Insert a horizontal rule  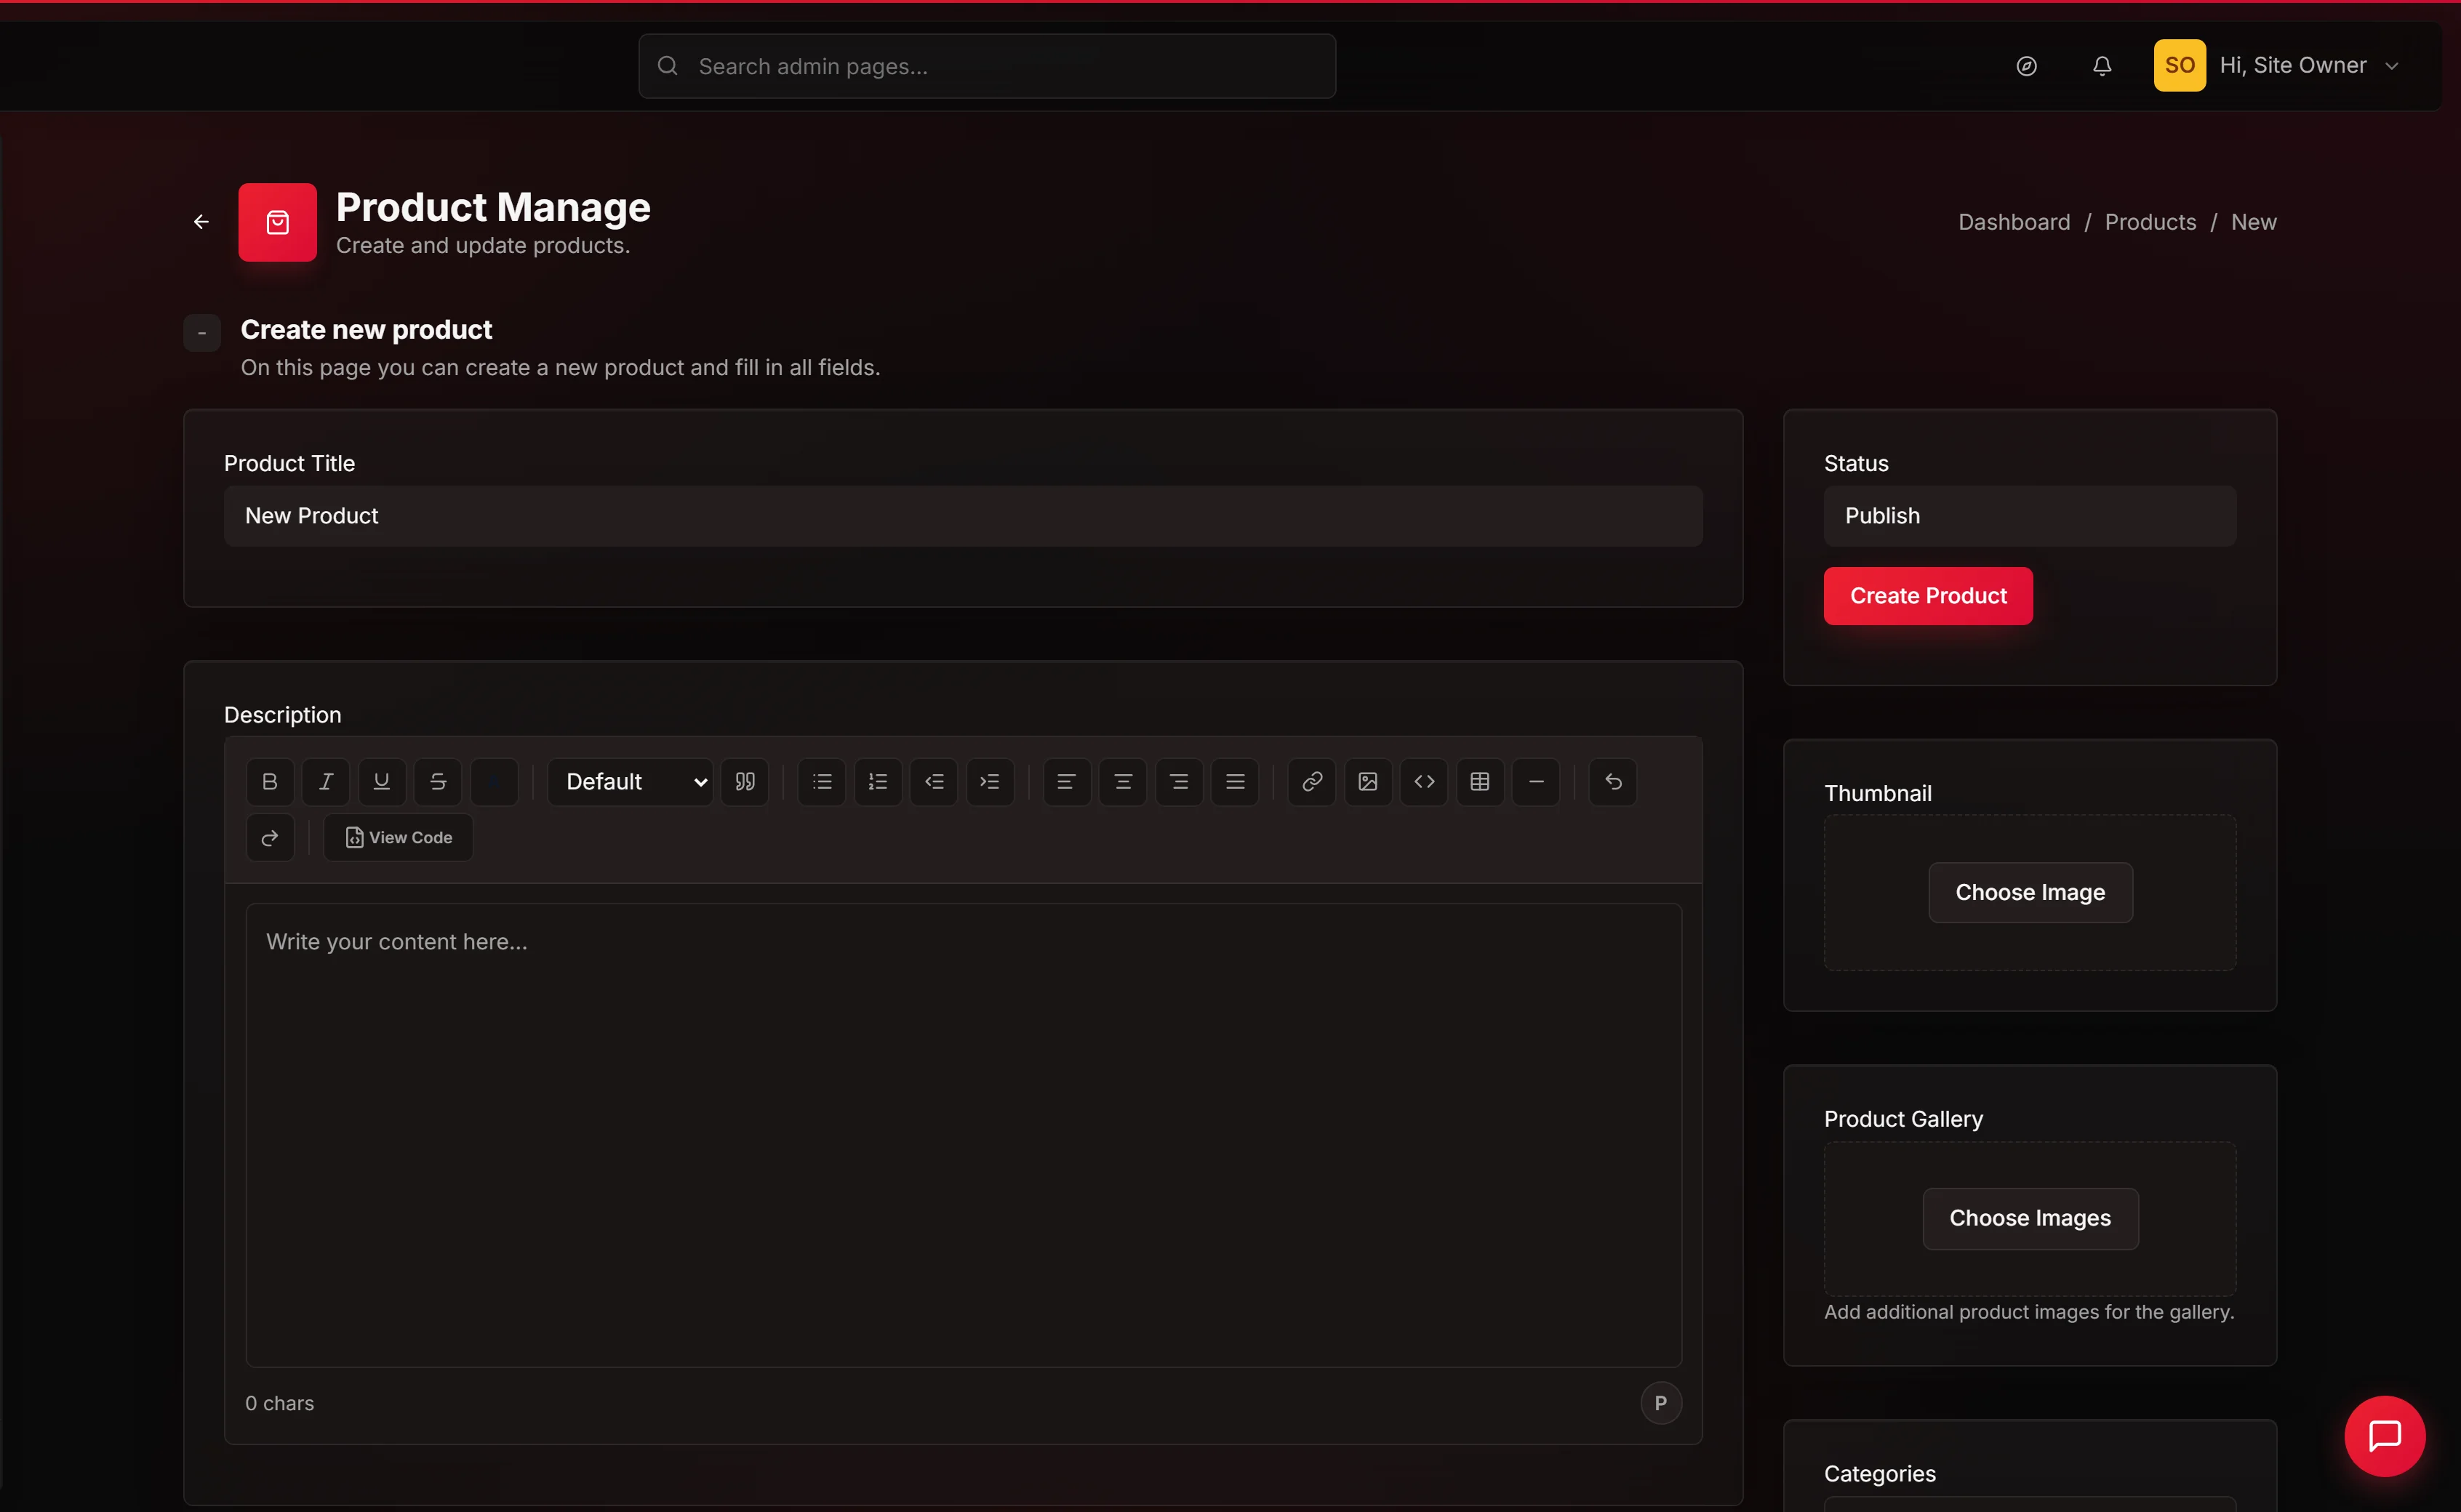point(1537,782)
